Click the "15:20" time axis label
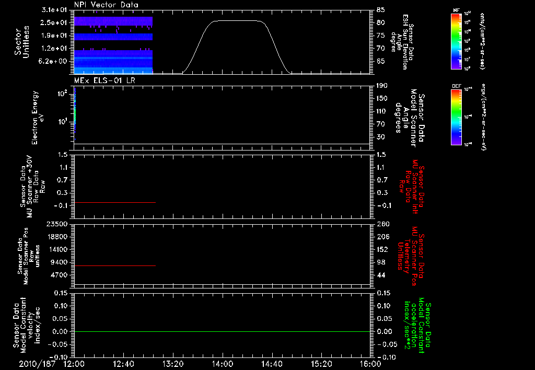This screenshot has height=370, width=535. [x=321, y=364]
